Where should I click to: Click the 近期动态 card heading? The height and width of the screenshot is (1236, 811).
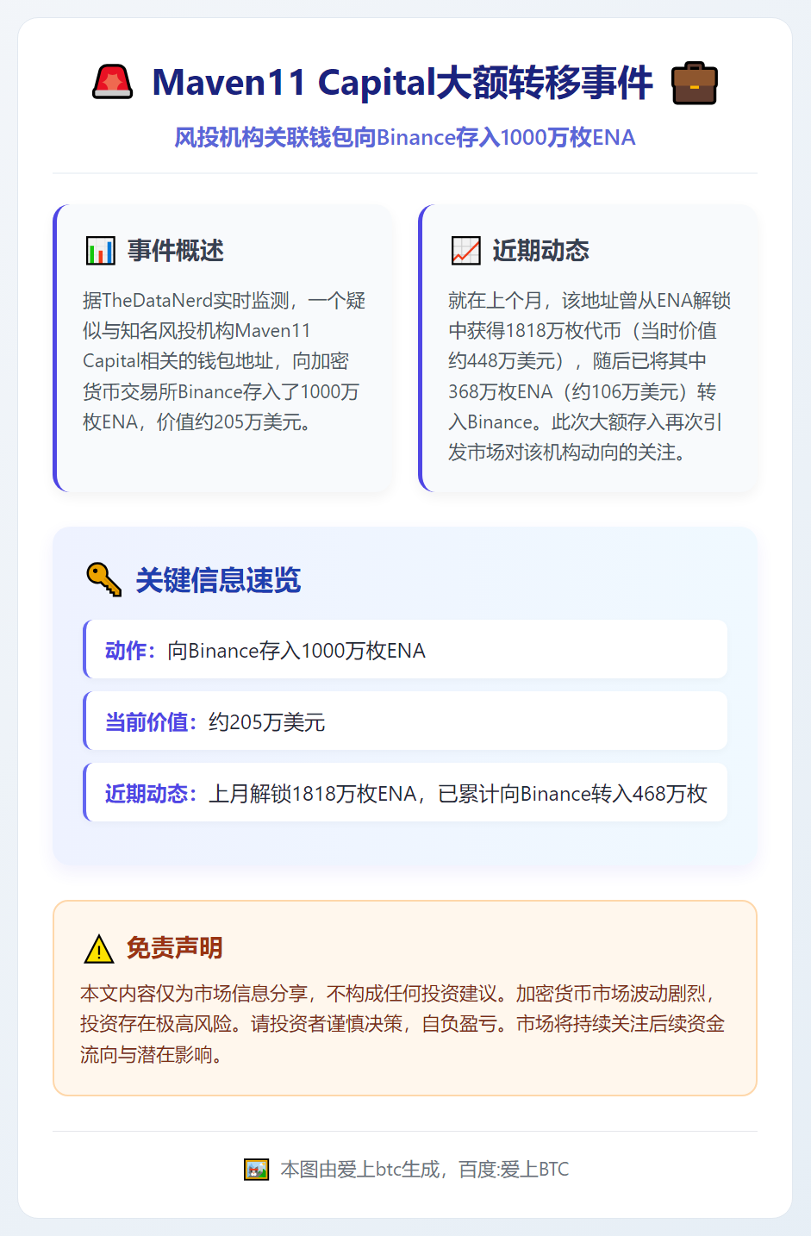click(x=541, y=251)
